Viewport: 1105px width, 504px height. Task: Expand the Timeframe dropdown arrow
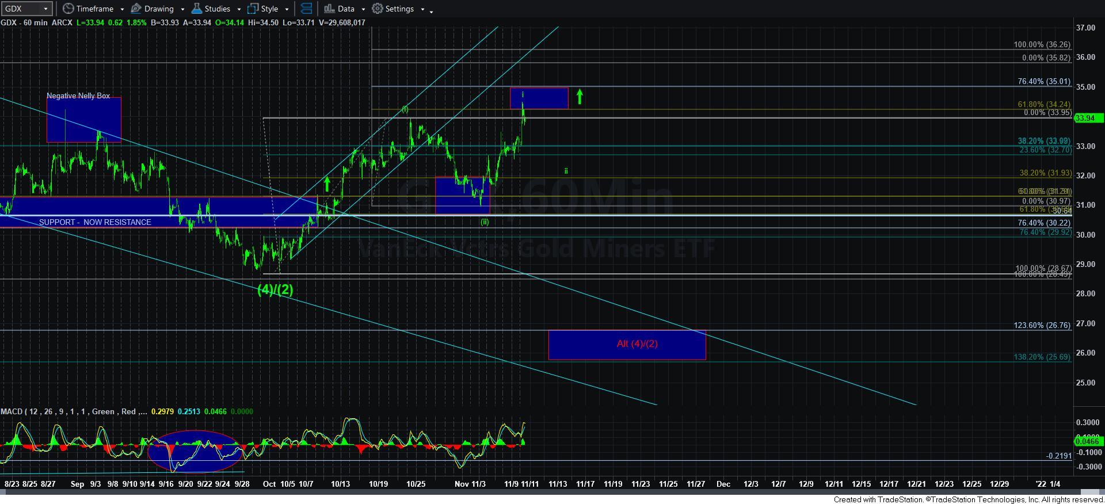[122, 9]
